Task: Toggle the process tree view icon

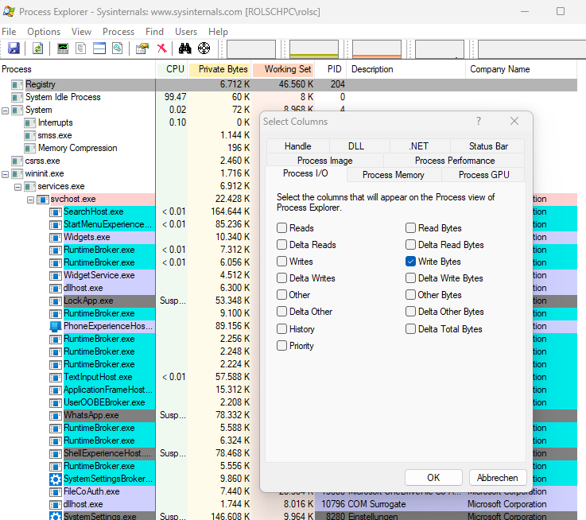Action: point(81,49)
